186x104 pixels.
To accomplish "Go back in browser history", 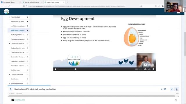I will (3, 6).
